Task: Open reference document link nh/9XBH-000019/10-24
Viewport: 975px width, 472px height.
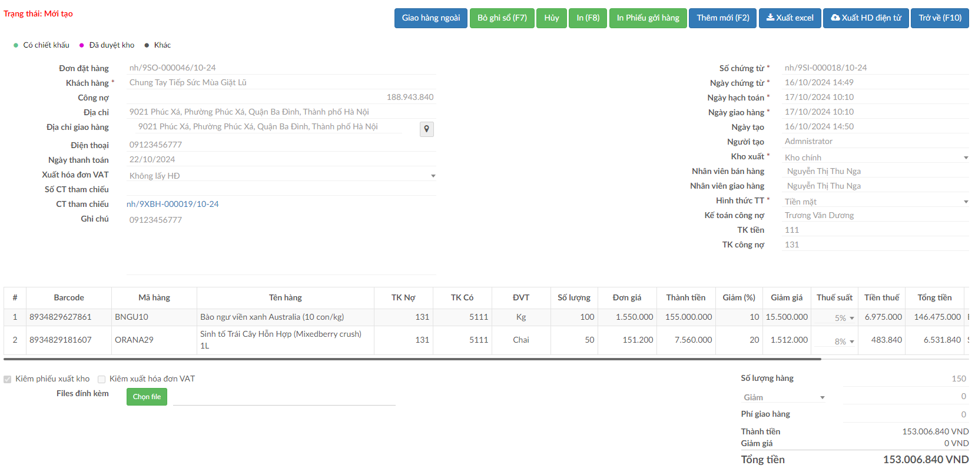Action: pyautogui.click(x=173, y=204)
